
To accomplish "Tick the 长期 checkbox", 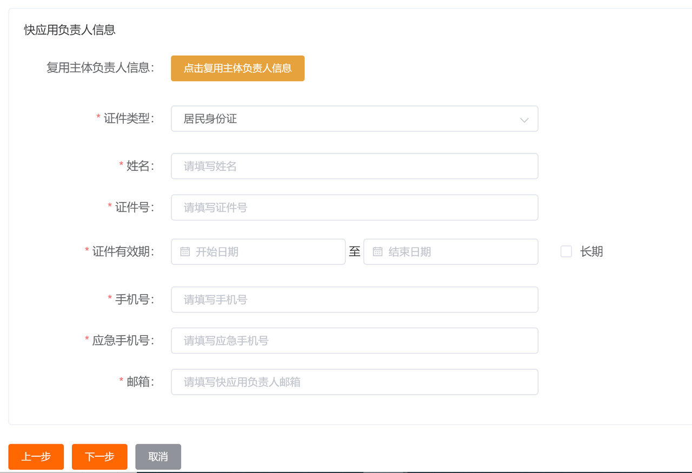I will click(x=566, y=251).
